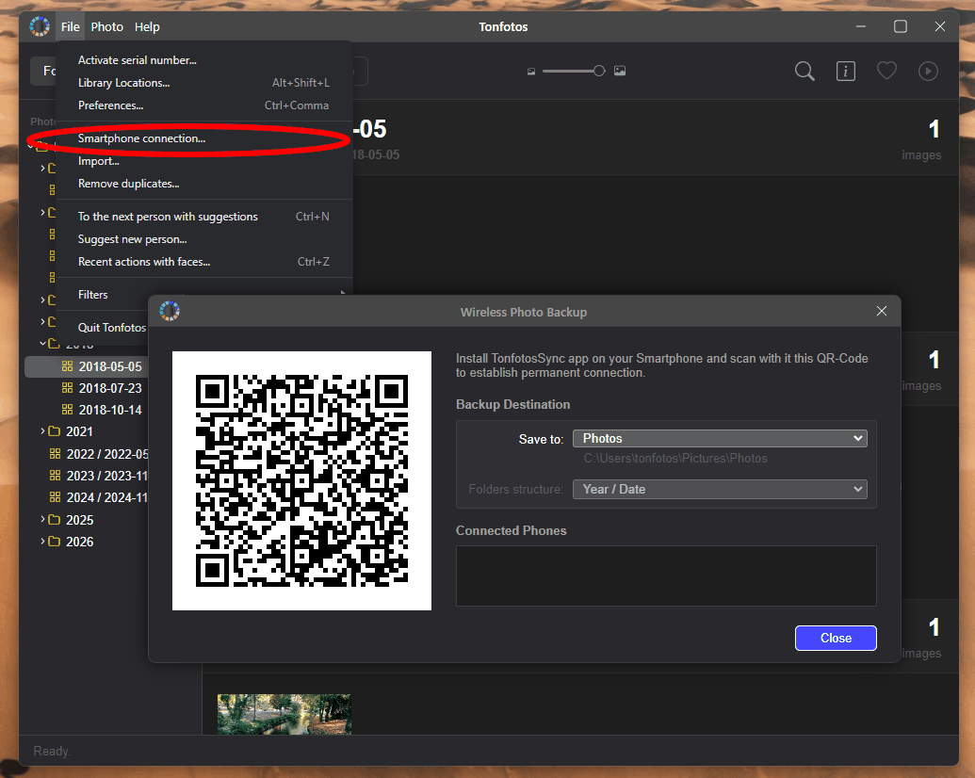Screen dimensions: 975x778
Task: Expand the 2026 folder chevron
Action: pyautogui.click(x=42, y=541)
